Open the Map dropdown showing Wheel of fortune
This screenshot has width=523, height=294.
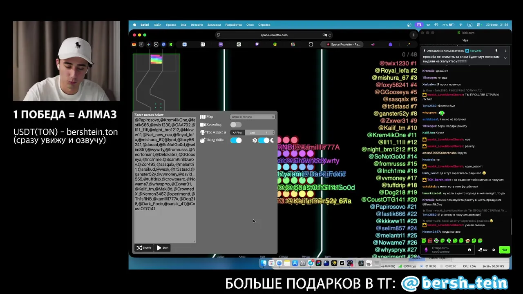pyautogui.click(x=253, y=117)
